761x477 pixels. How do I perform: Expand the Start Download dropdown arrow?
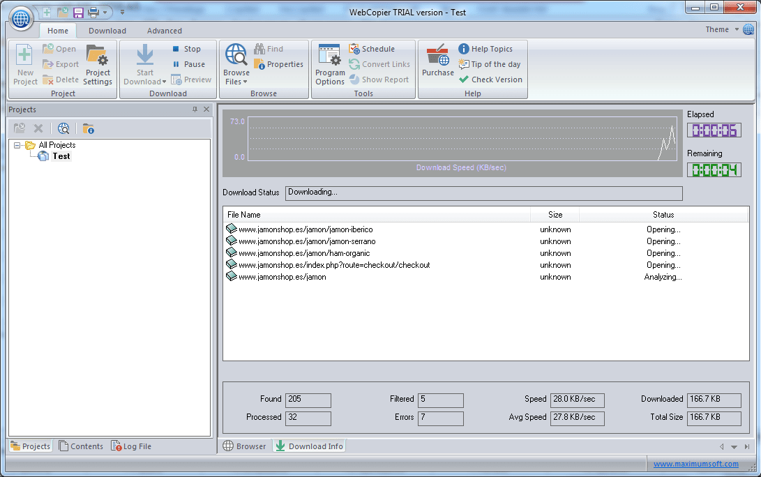(164, 82)
